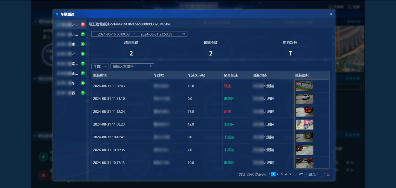Click the magnifier icon in plate search box
The width and height of the screenshot is (396, 188).
(x=151, y=67)
